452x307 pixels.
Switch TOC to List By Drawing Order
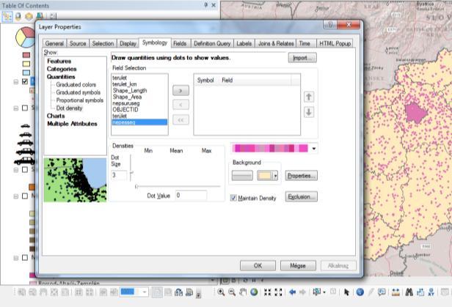pyautogui.click(x=7, y=16)
